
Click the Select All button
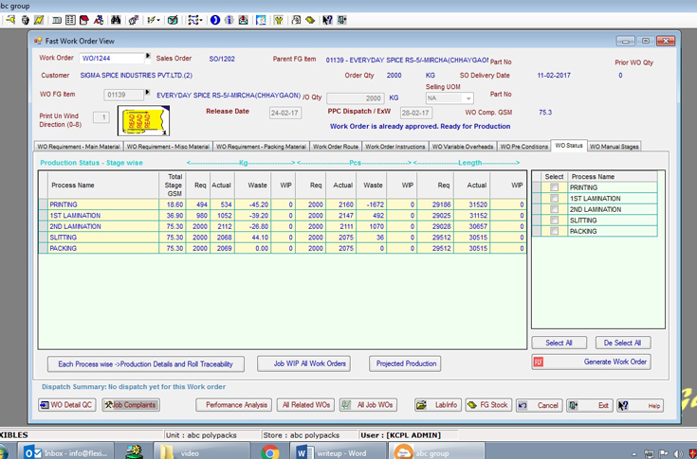click(559, 343)
